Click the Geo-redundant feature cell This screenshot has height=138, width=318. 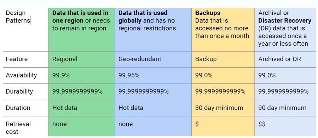(153, 59)
